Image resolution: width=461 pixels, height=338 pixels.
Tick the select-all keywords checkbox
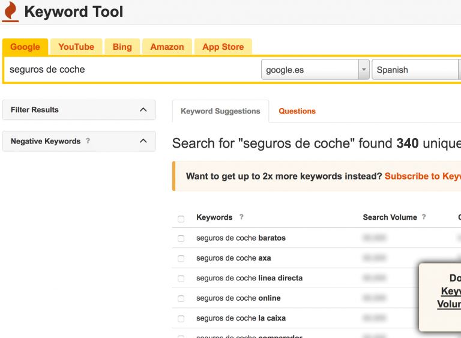[x=181, y=219]
